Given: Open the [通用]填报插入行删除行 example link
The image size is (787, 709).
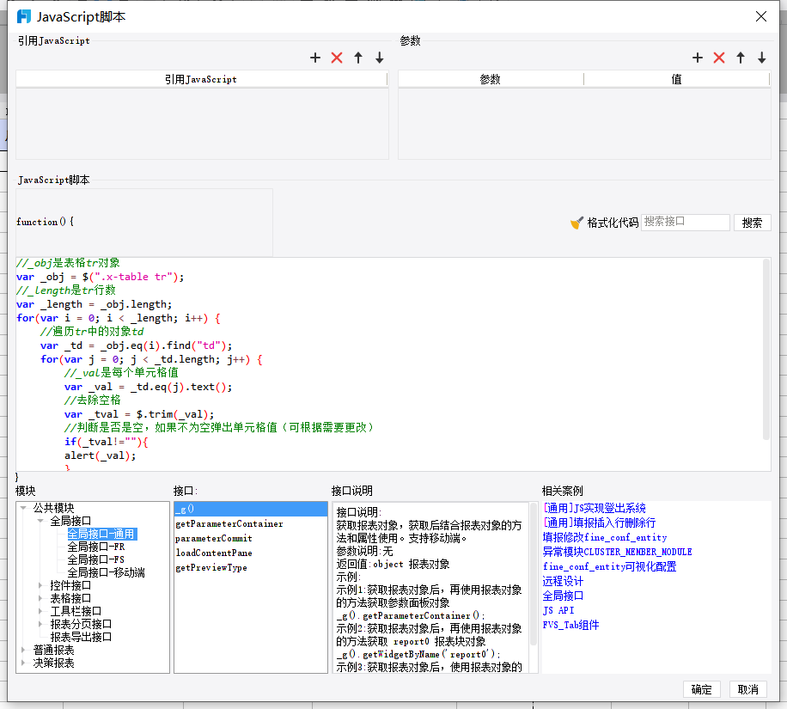Looking at the screenshot, I should tap(600, 523).
